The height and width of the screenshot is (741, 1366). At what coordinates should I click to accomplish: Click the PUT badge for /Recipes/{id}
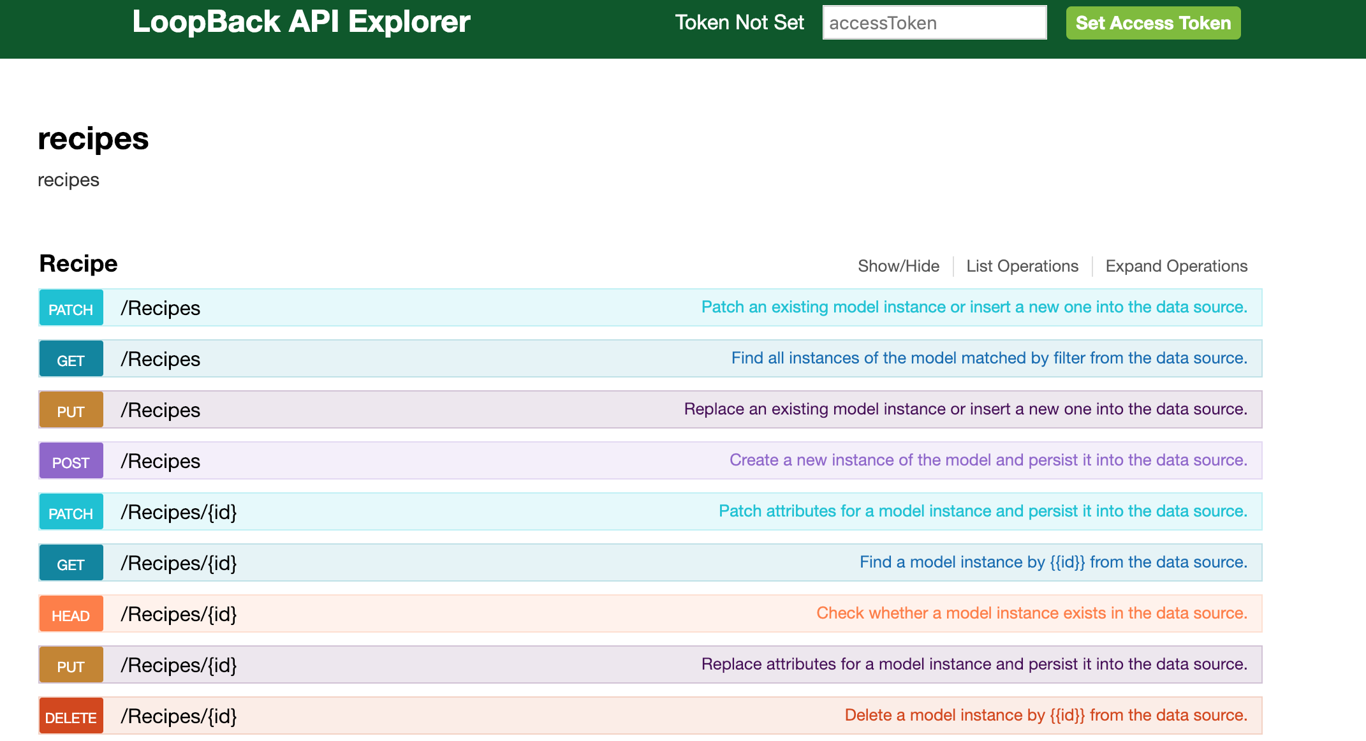(71, 666)
